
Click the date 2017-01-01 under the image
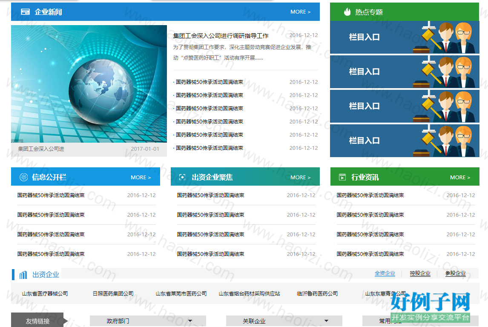tap(145, 149)
